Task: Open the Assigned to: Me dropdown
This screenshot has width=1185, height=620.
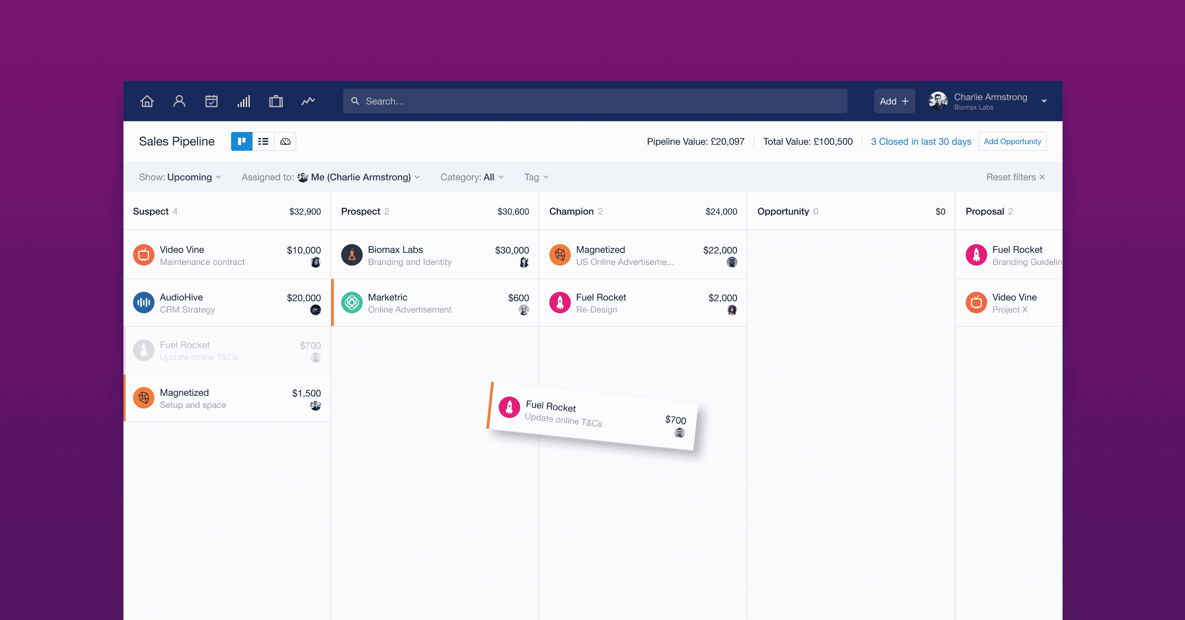Action: click(330, 177)
